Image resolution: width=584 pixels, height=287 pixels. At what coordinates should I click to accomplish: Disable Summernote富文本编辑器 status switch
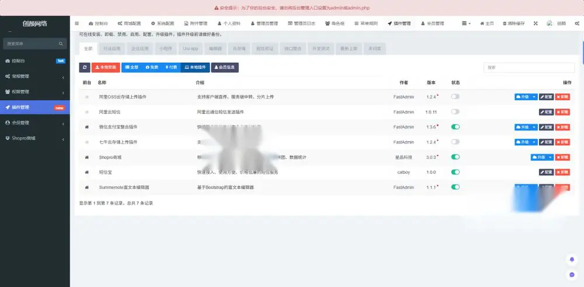click(x=455, y=187)
